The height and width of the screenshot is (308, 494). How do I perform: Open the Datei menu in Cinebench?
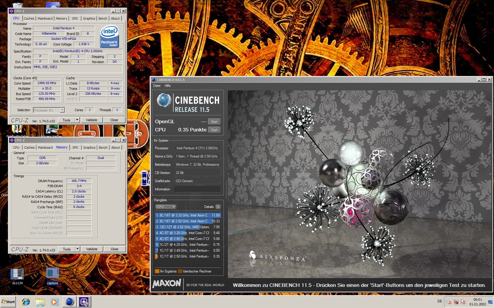pyautogui.click(x=157, y=86)
